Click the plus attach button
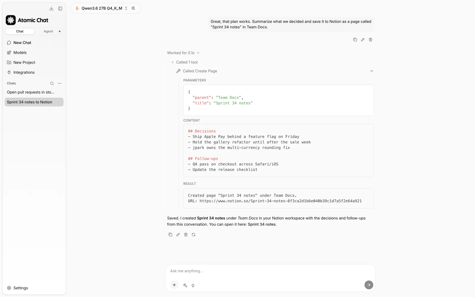 pos(174,285)
